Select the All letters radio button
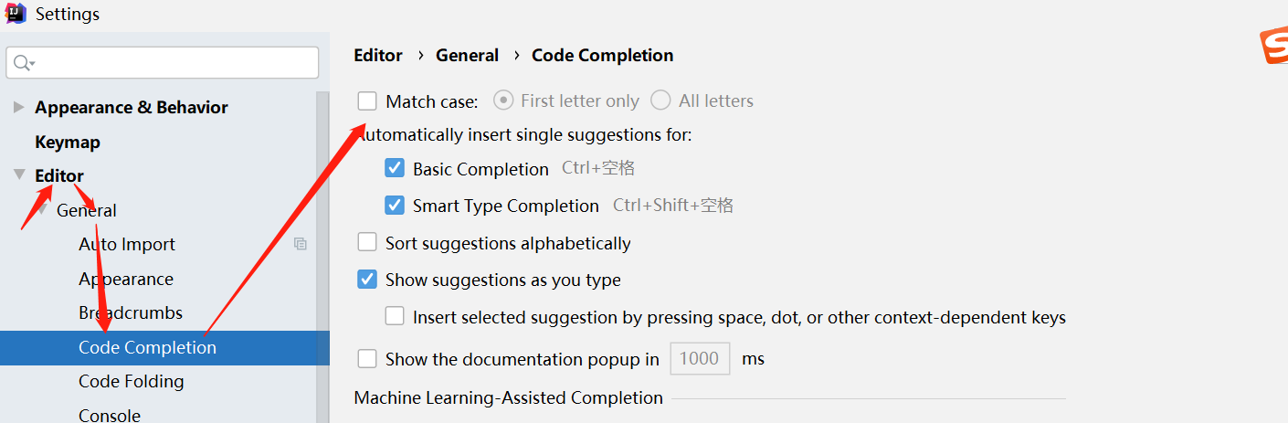The width and height of the screenshot is (1288, 423). 660,100
